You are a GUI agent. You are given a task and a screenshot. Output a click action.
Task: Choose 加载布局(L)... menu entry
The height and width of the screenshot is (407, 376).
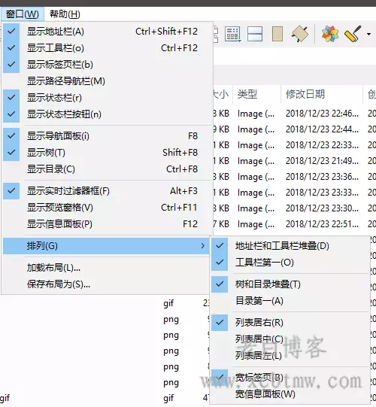click(x=106, y=268)
